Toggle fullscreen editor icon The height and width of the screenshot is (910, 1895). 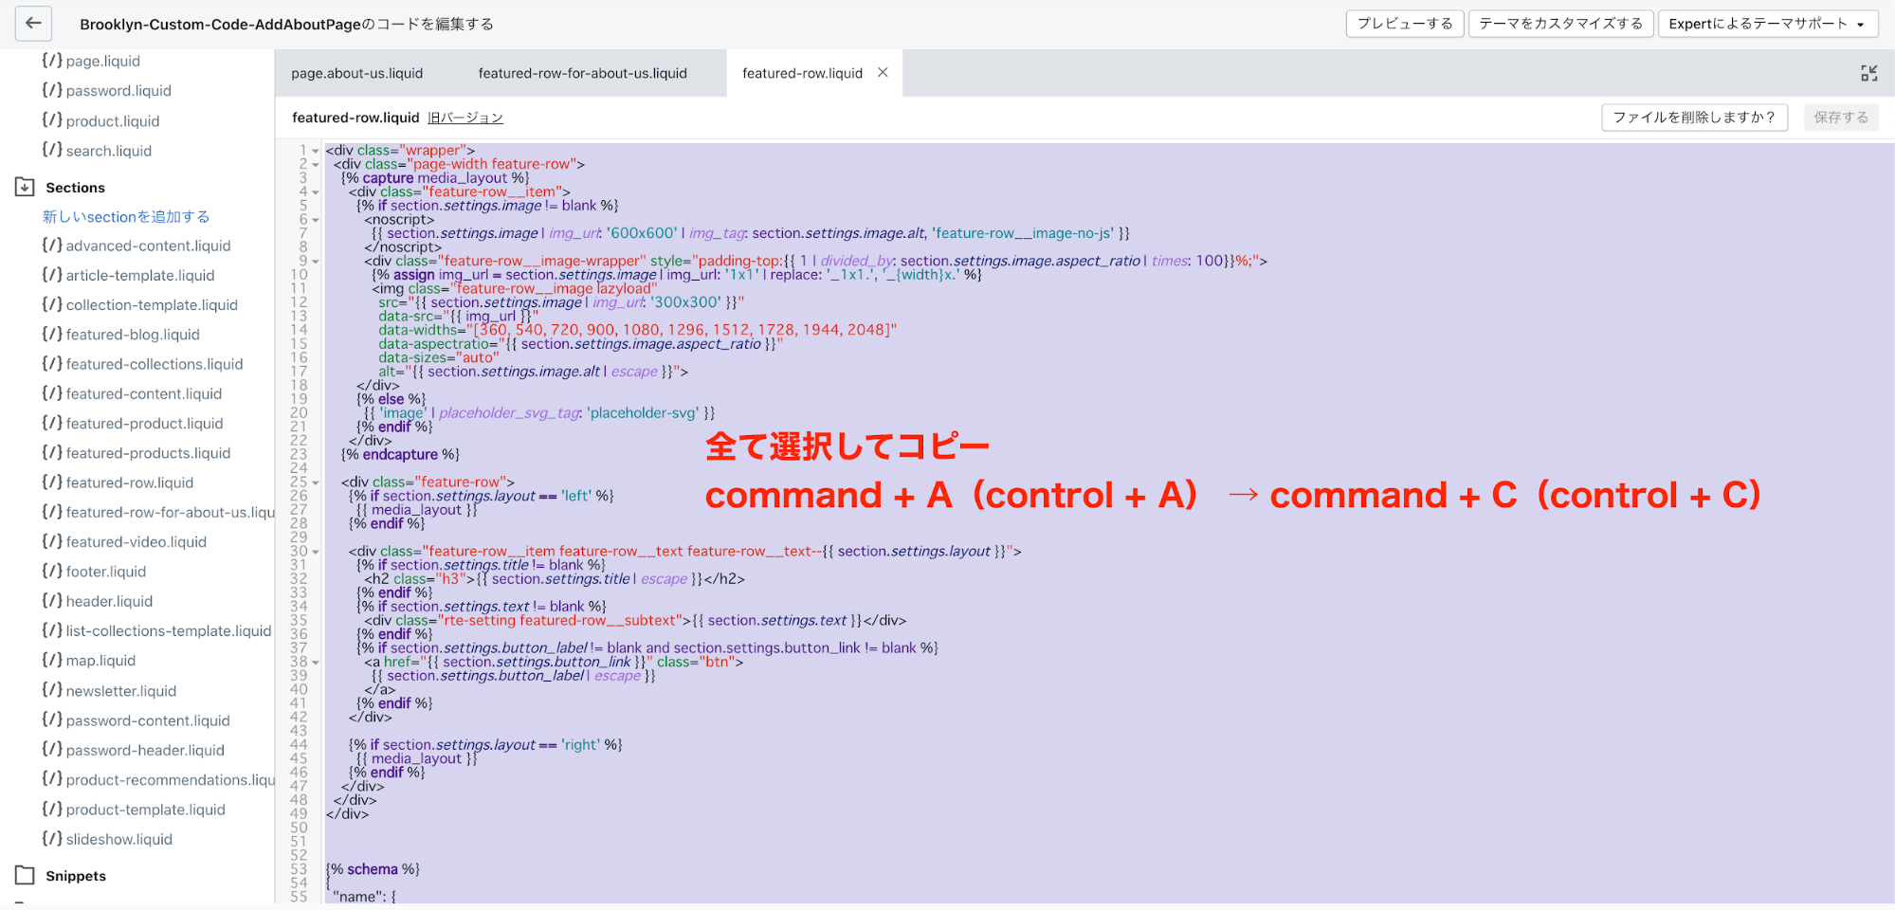click(1868, 73)
